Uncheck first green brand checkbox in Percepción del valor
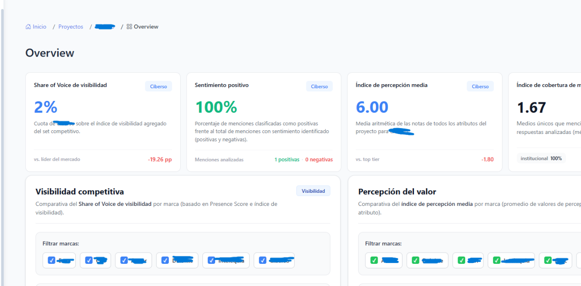This screenshot has width=581, height=286. tap(374, 260)
